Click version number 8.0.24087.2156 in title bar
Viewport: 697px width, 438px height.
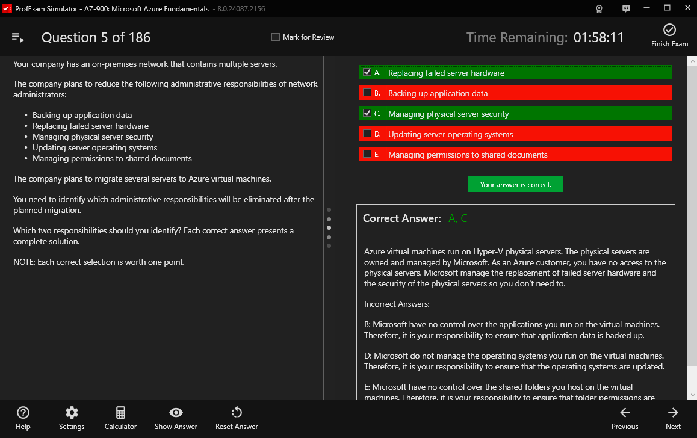coord(241,9)
